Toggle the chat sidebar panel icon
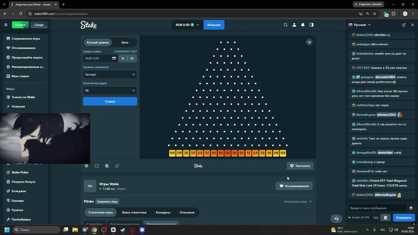The height and width of the screenshot is (235, 418). 312,25
